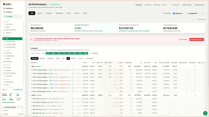Click the Expenses card icon
This screenshot has width=209, height=117.
pyautogui.click(x=4, y=33)
